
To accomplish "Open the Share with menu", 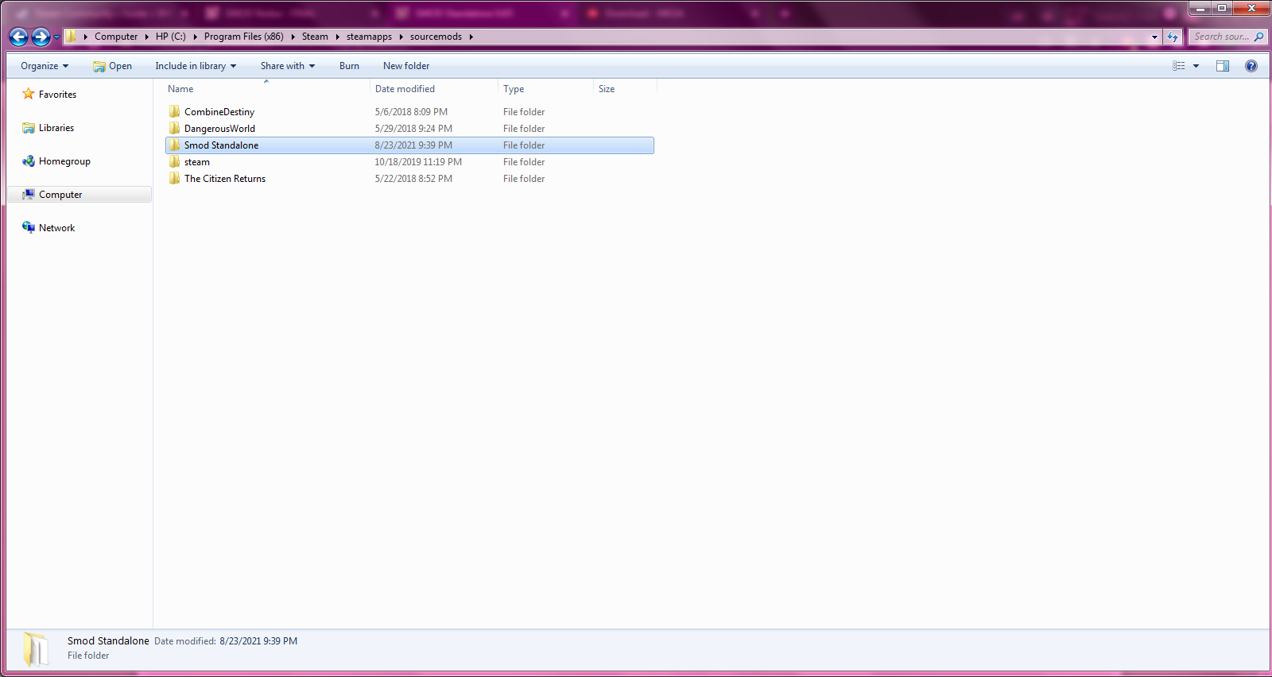I will pos(288,66).
